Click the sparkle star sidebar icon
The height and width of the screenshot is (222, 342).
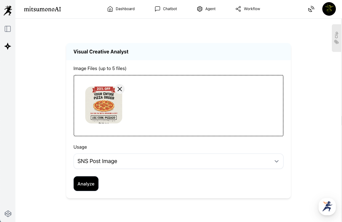[x=8, y=46]
